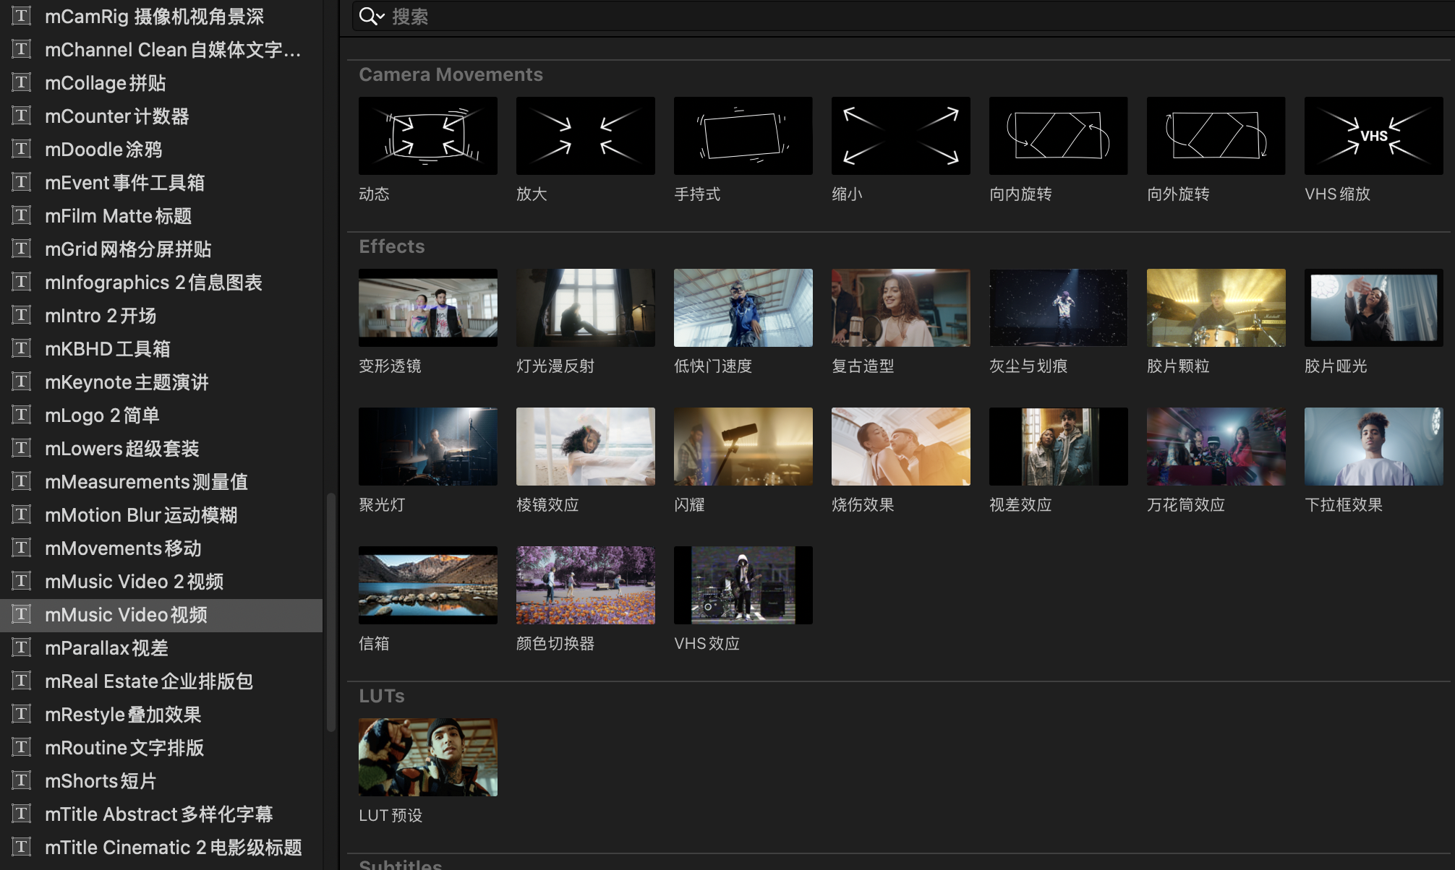
Task: Click the sidebar vertical scrollbar thumb
Action: tap(331, 612)
